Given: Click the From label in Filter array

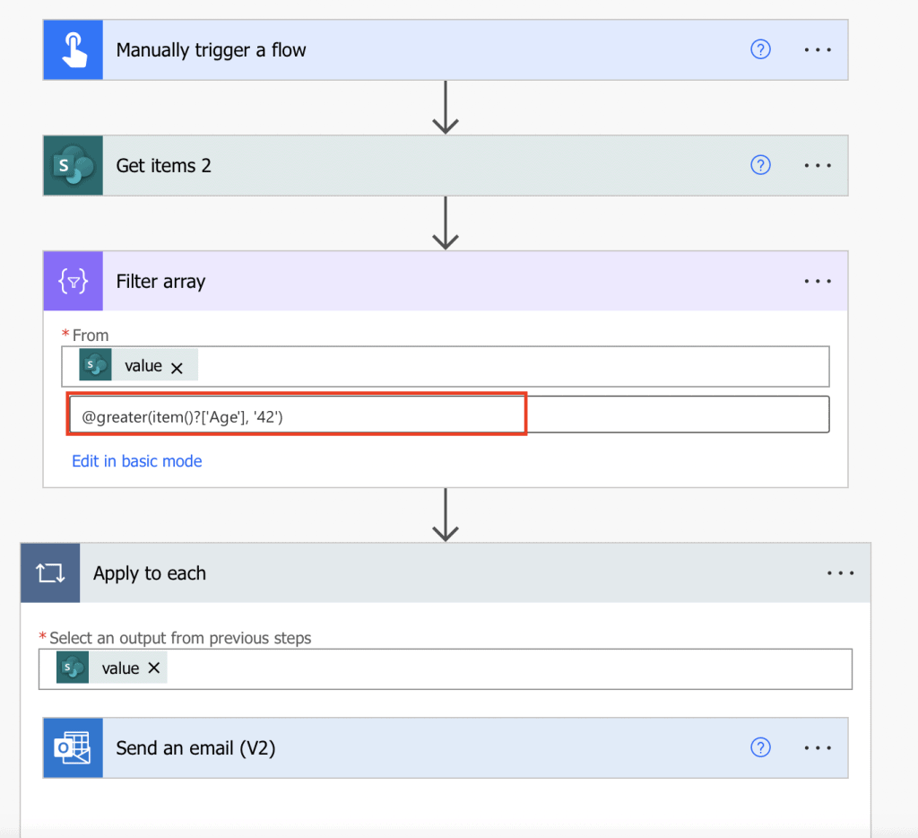Looking at the screenshot, I should 91,336.
